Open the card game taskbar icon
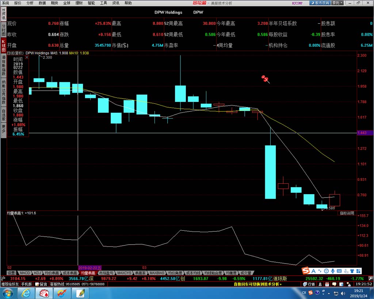374x299 pixels. tap(44, 293)
